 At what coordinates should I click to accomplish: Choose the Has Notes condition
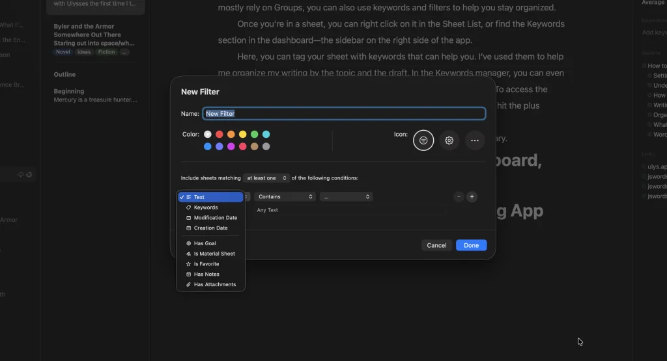210,274
